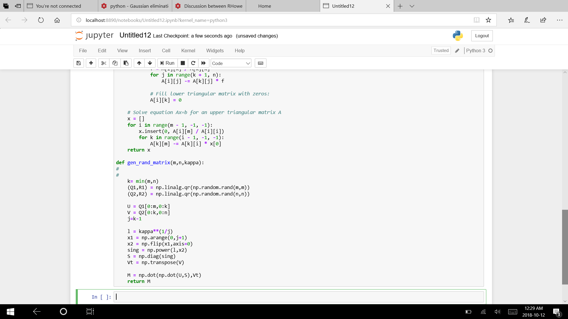Expand the browser tabs list chevron
Image resolution: width=568 pixels, height=319 pixels.
point(412,6)
